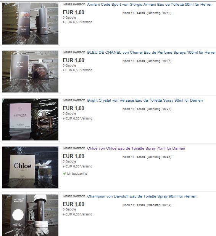This screenshot has height=236, width=216.
Task: Open the Bright Crystal von Versace listing
Action: (145, 100)
